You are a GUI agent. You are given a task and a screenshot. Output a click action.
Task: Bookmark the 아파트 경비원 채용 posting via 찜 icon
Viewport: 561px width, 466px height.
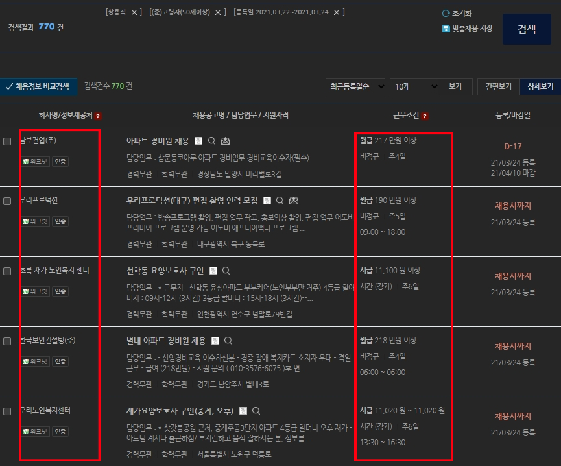[x=198, y=140]
